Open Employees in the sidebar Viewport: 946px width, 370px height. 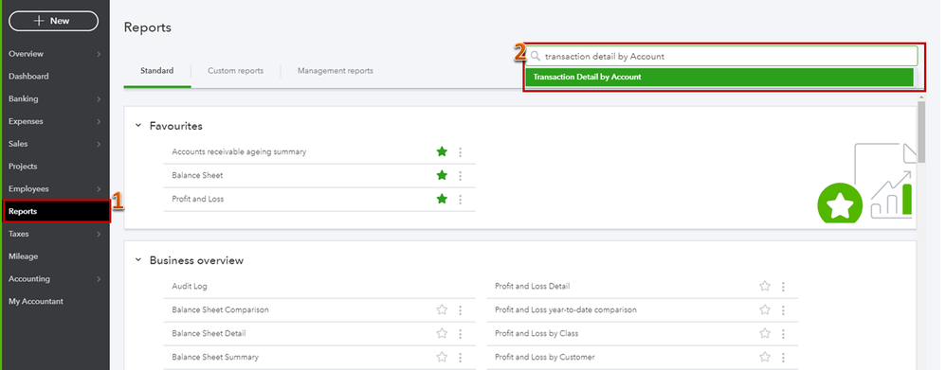(x=28, y=188)
